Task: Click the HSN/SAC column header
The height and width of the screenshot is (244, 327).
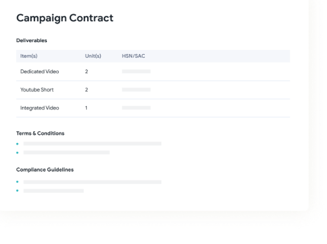Action: (134, 56)
